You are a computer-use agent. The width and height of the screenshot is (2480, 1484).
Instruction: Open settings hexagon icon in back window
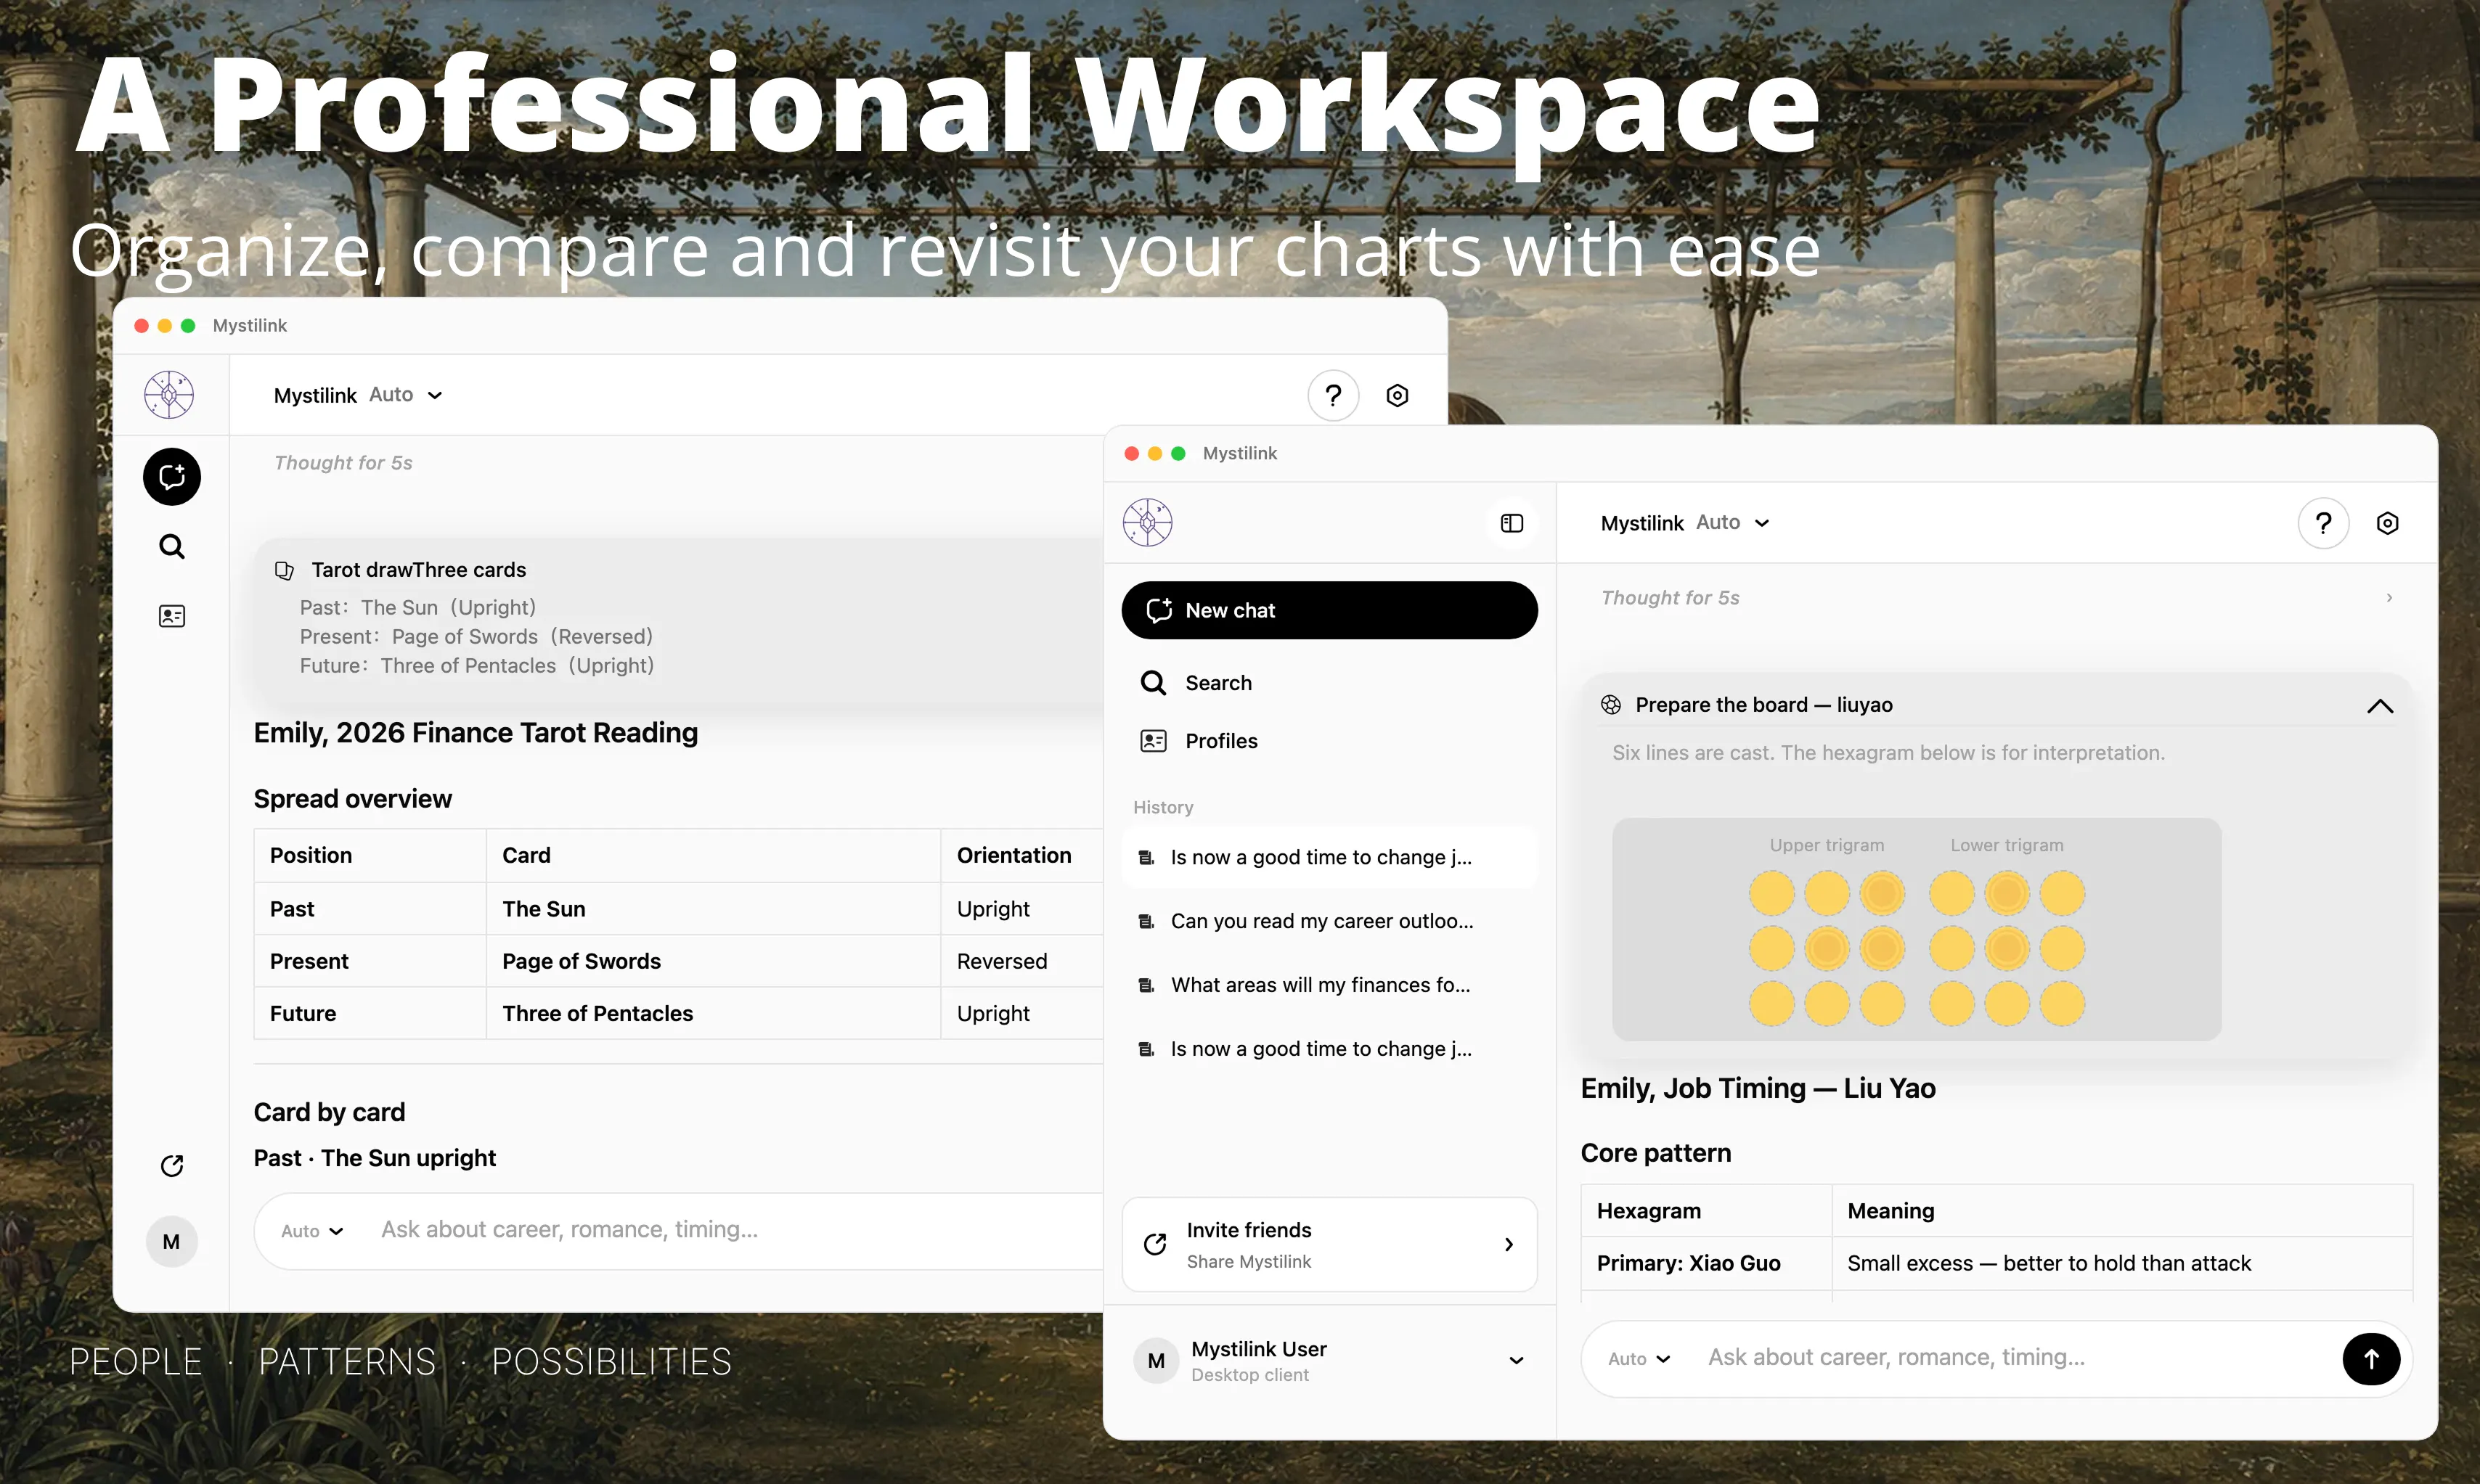coord(1397,395)
